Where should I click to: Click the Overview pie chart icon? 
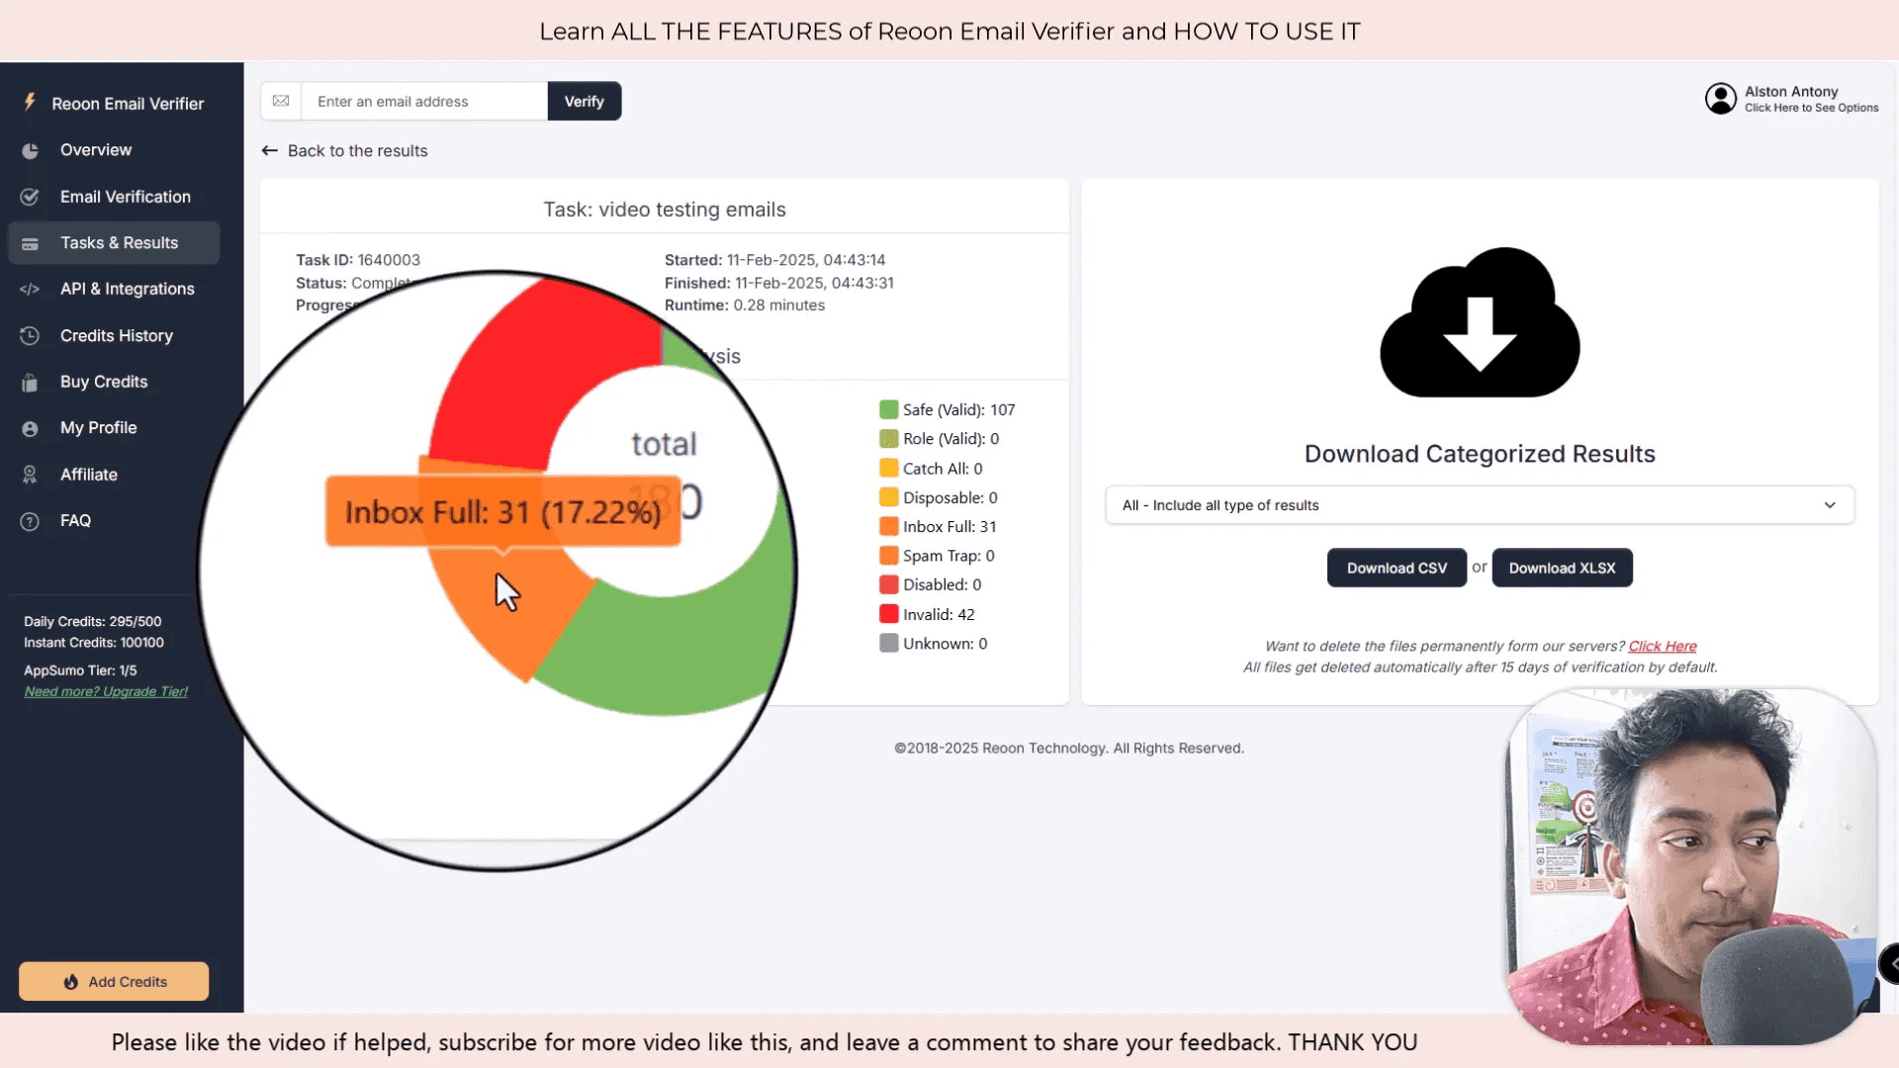tap(30, 150)
